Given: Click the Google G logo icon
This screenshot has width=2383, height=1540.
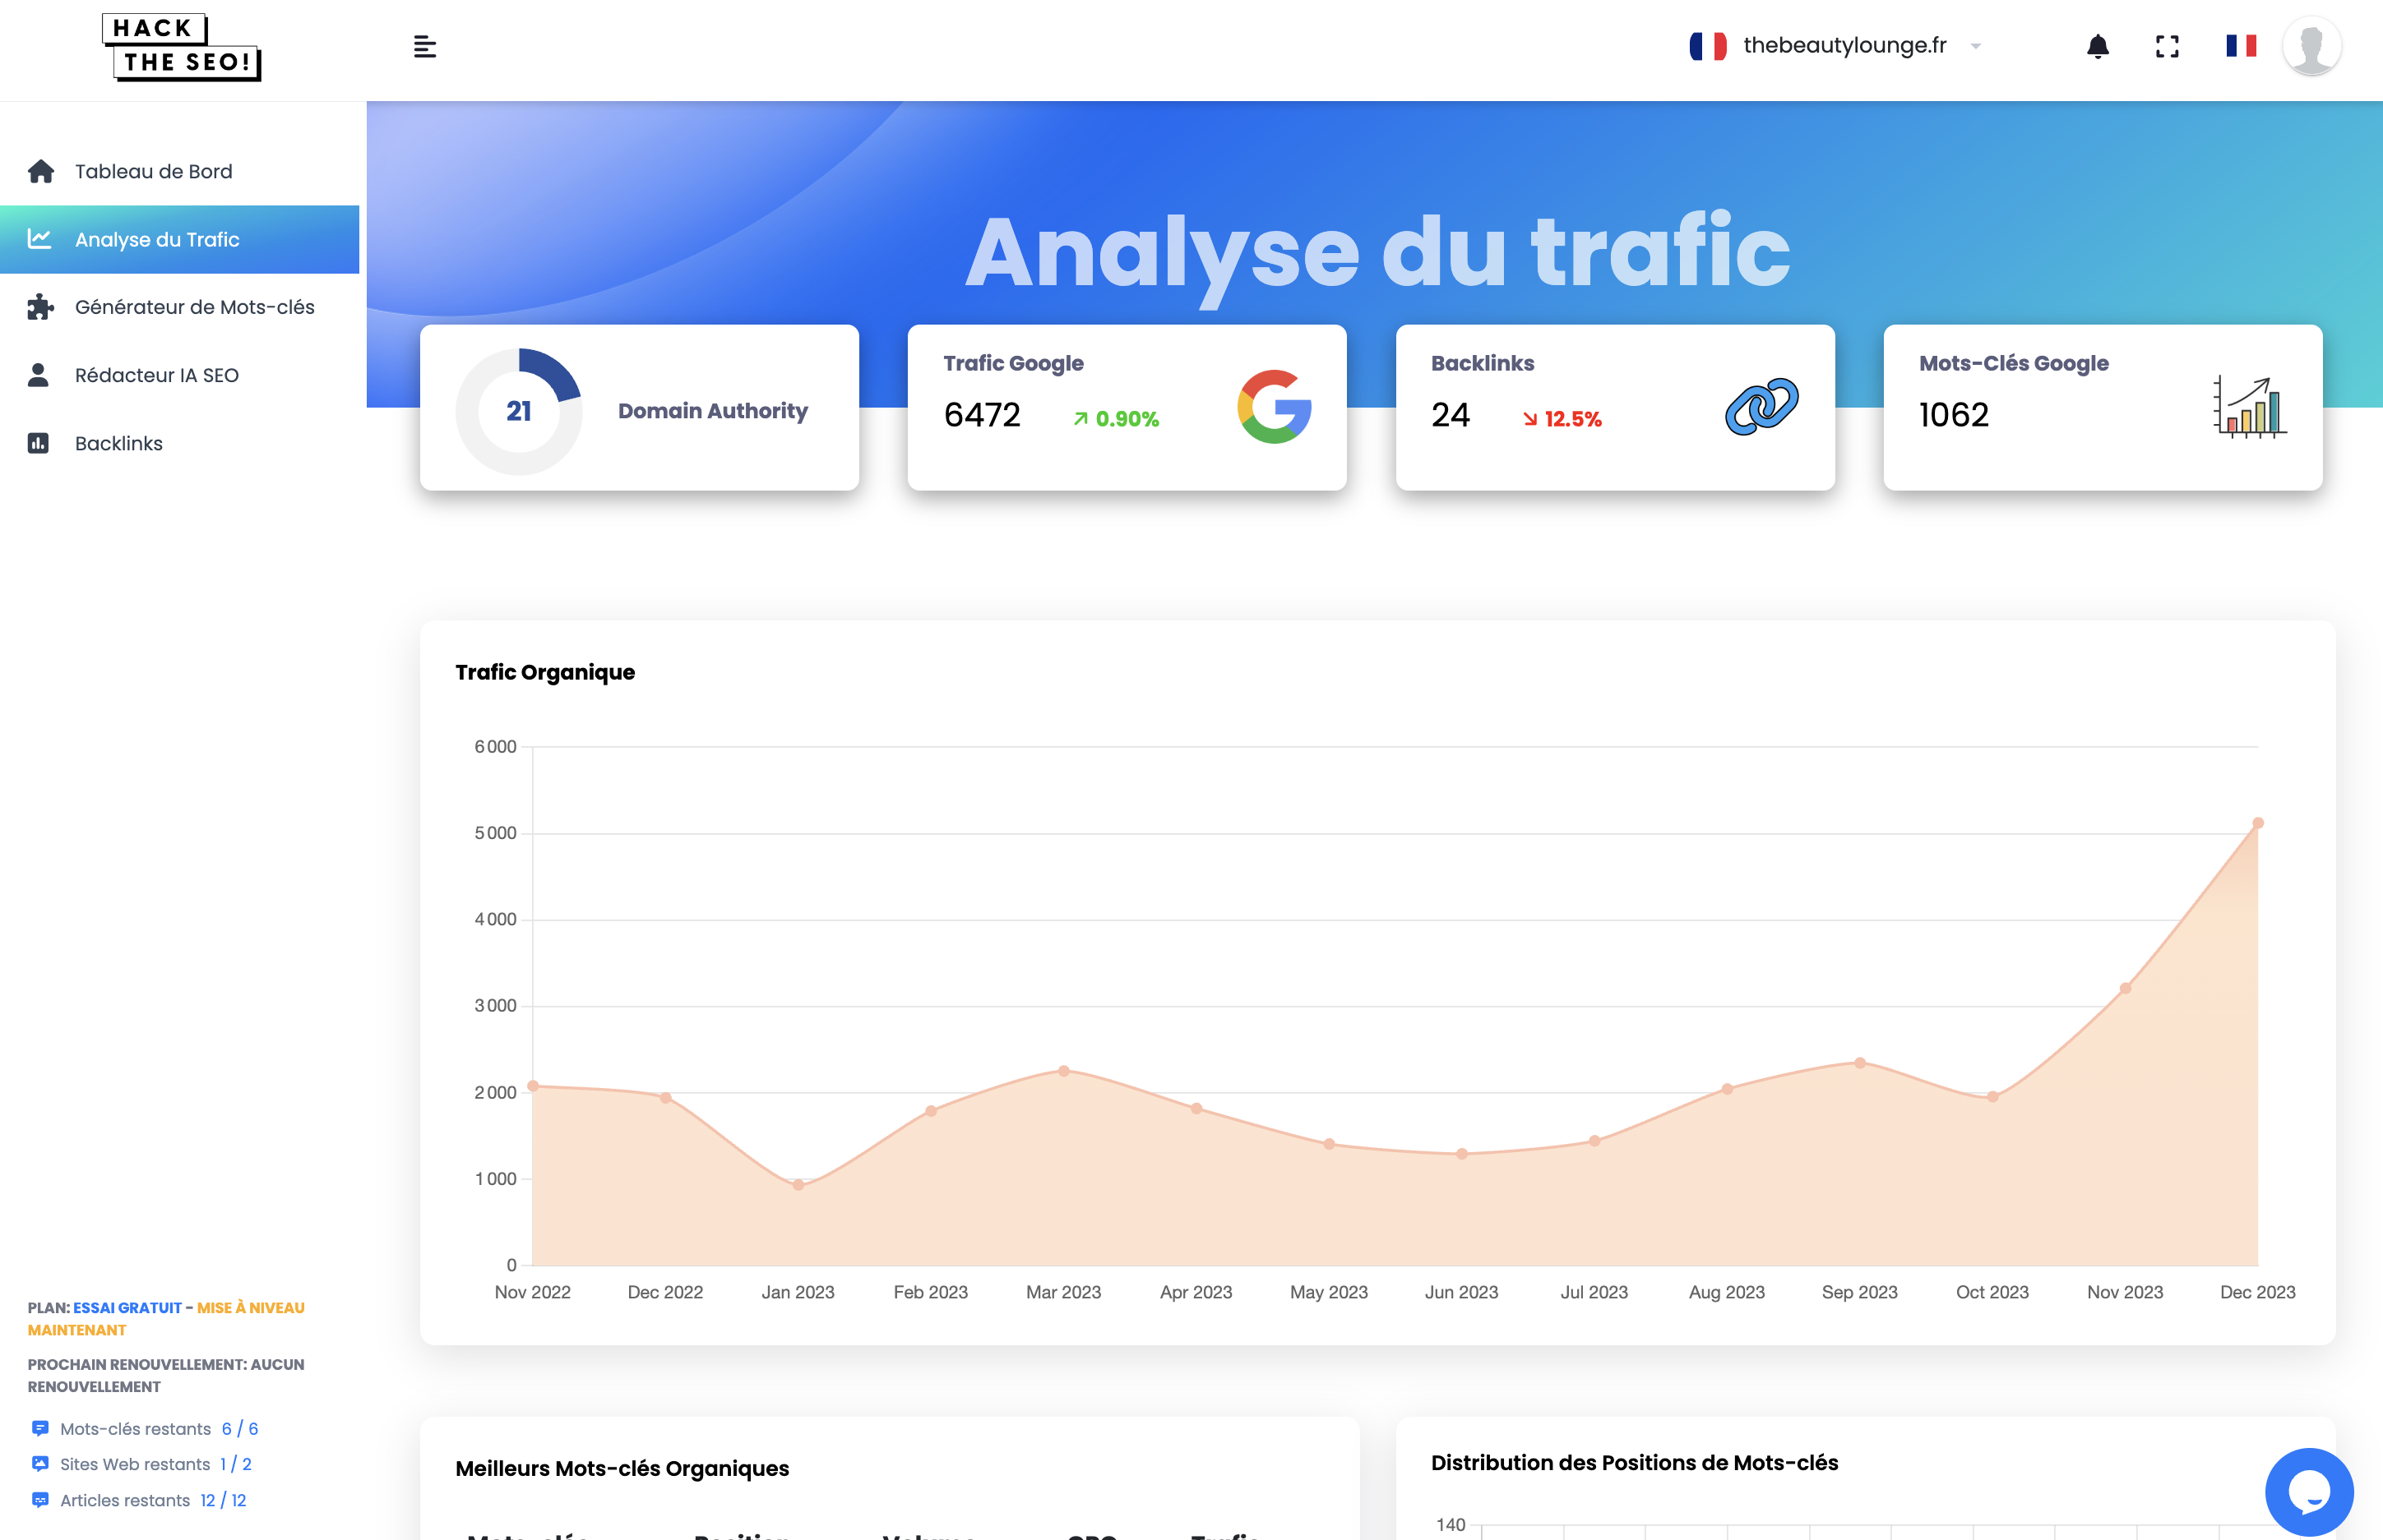Looking at the screenshot, I should tap(1274, 407).
